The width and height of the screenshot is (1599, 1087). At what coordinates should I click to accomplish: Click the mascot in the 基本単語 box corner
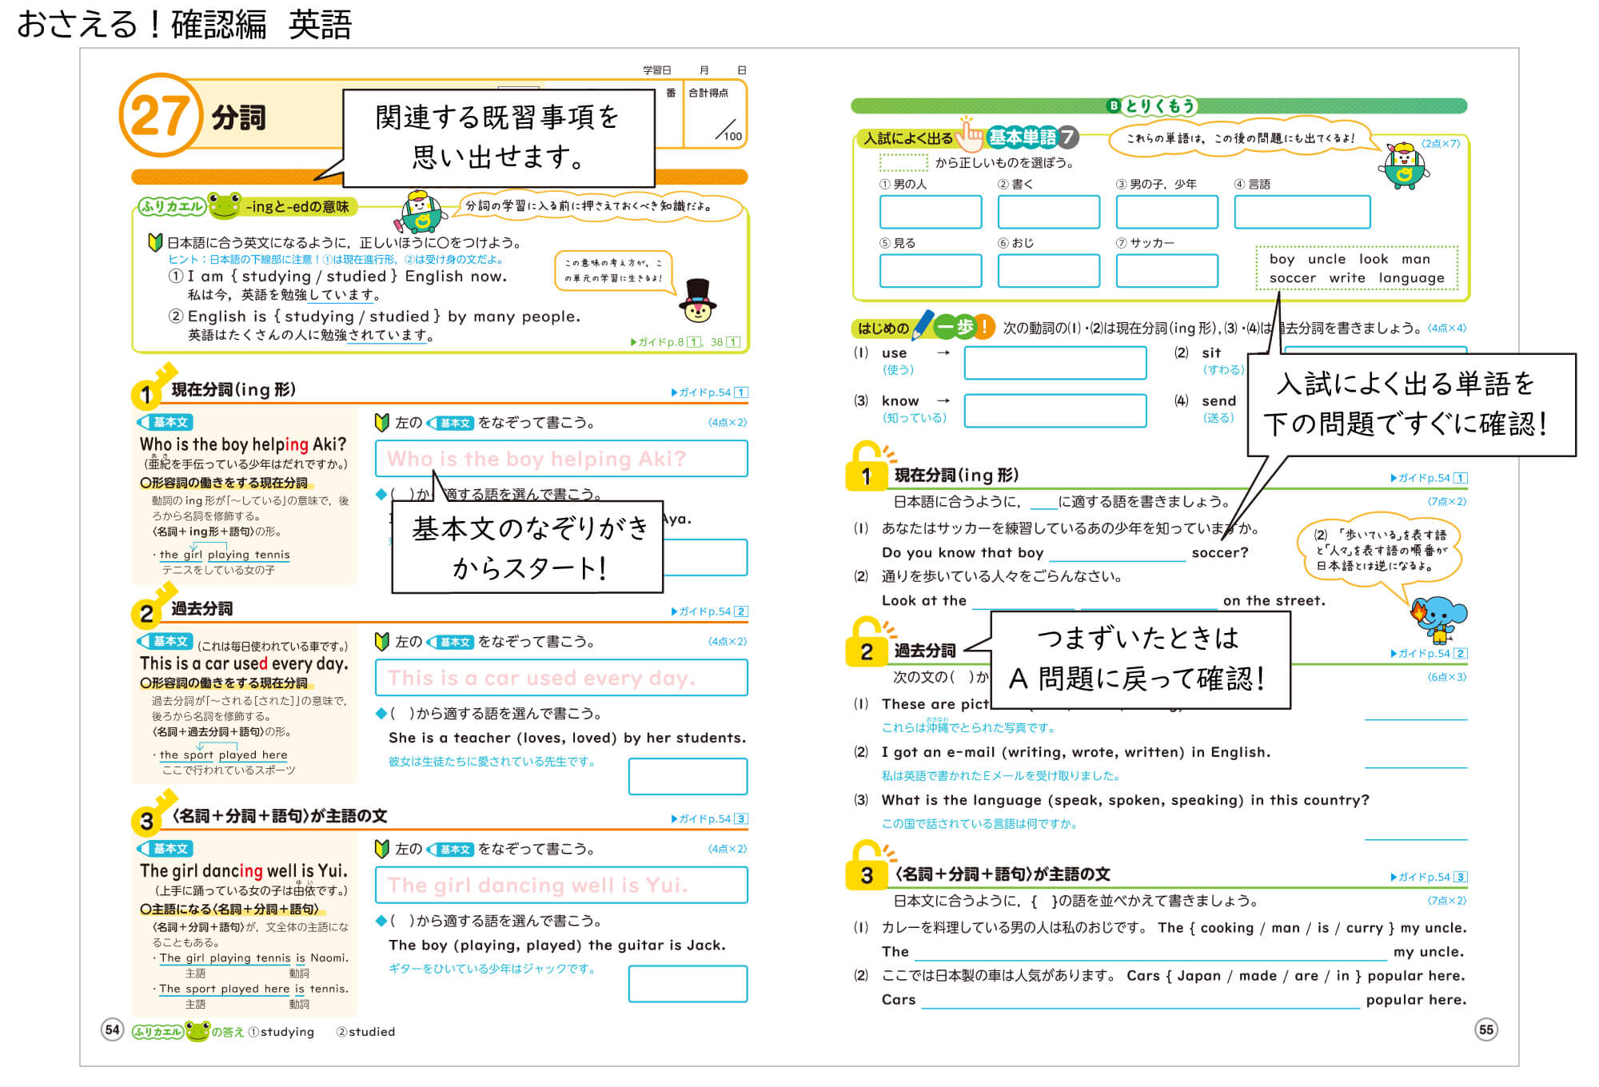[x=1405, y=165]
